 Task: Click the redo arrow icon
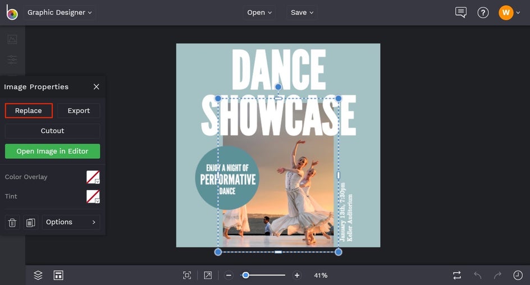click(x=497, y=275)
